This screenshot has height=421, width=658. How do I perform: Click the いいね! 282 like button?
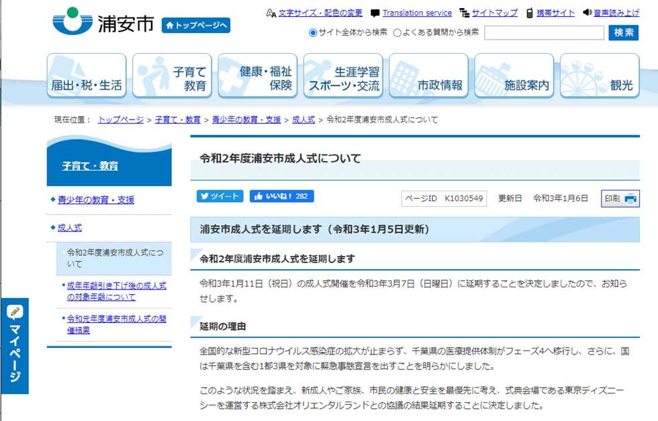click(x=281, y=196)
